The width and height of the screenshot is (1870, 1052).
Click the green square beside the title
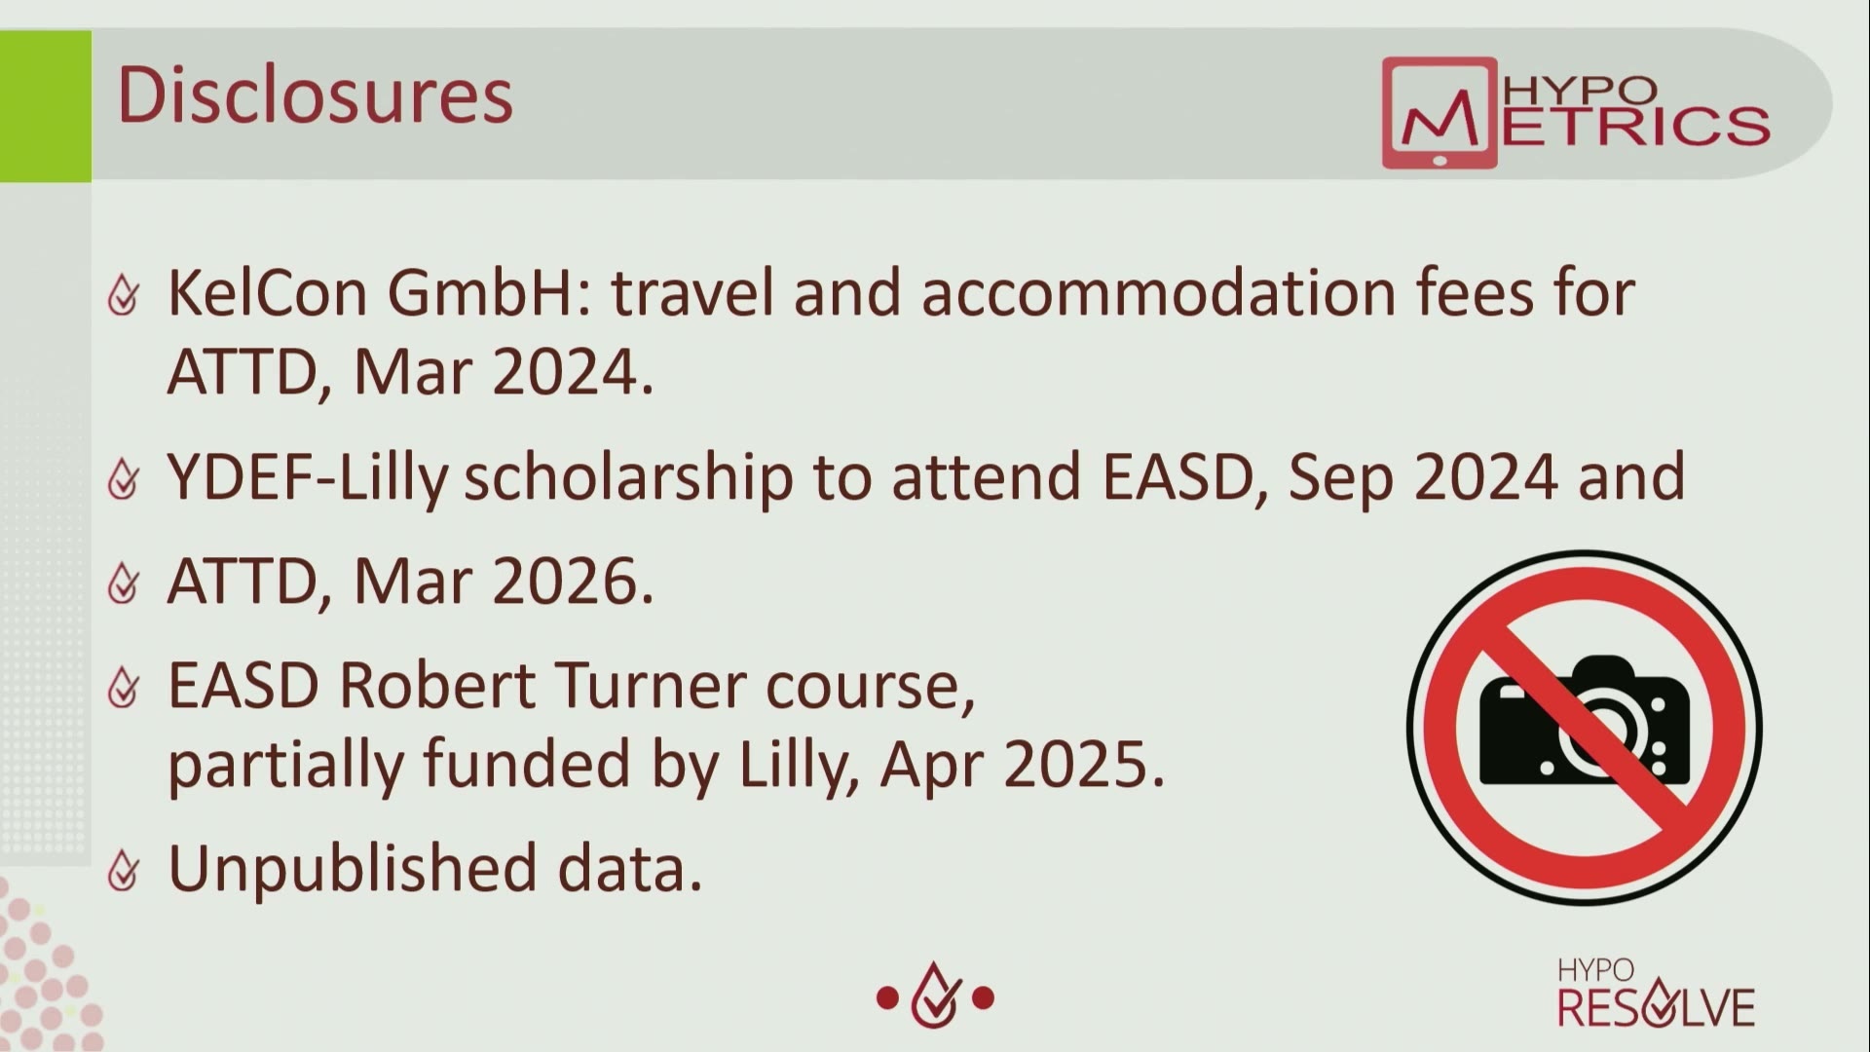coord(46,106)
